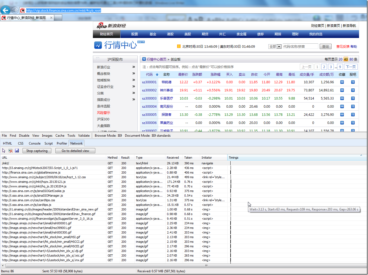Click the blue 行情中心 chart logo icon
The height and width of the screenshot is (275, 368).
pos(98,45)
